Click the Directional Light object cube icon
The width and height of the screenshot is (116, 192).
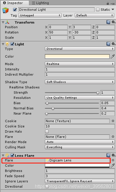5,10
